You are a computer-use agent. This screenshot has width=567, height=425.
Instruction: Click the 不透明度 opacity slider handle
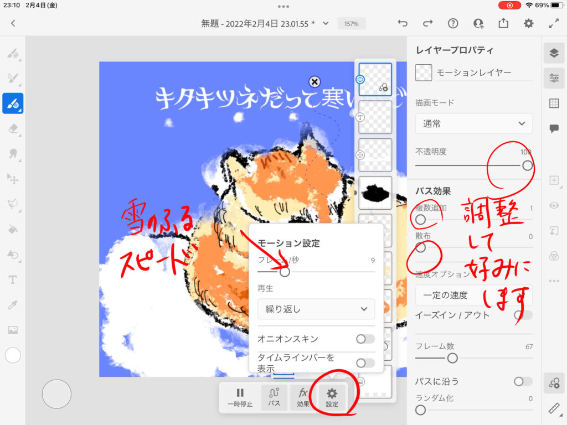(527, 165)
